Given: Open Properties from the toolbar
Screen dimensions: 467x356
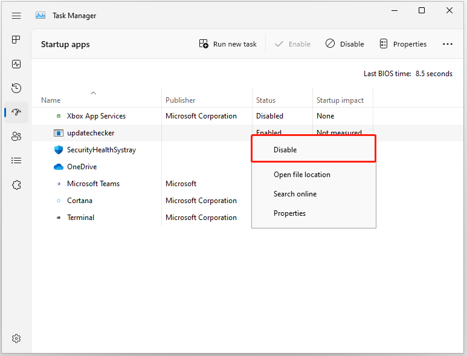Looking at the screenshot, I should click(x=404, y=44).
